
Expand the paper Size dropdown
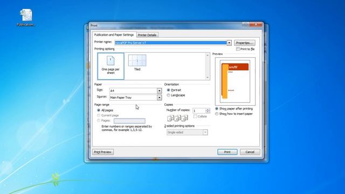(160, 91)
